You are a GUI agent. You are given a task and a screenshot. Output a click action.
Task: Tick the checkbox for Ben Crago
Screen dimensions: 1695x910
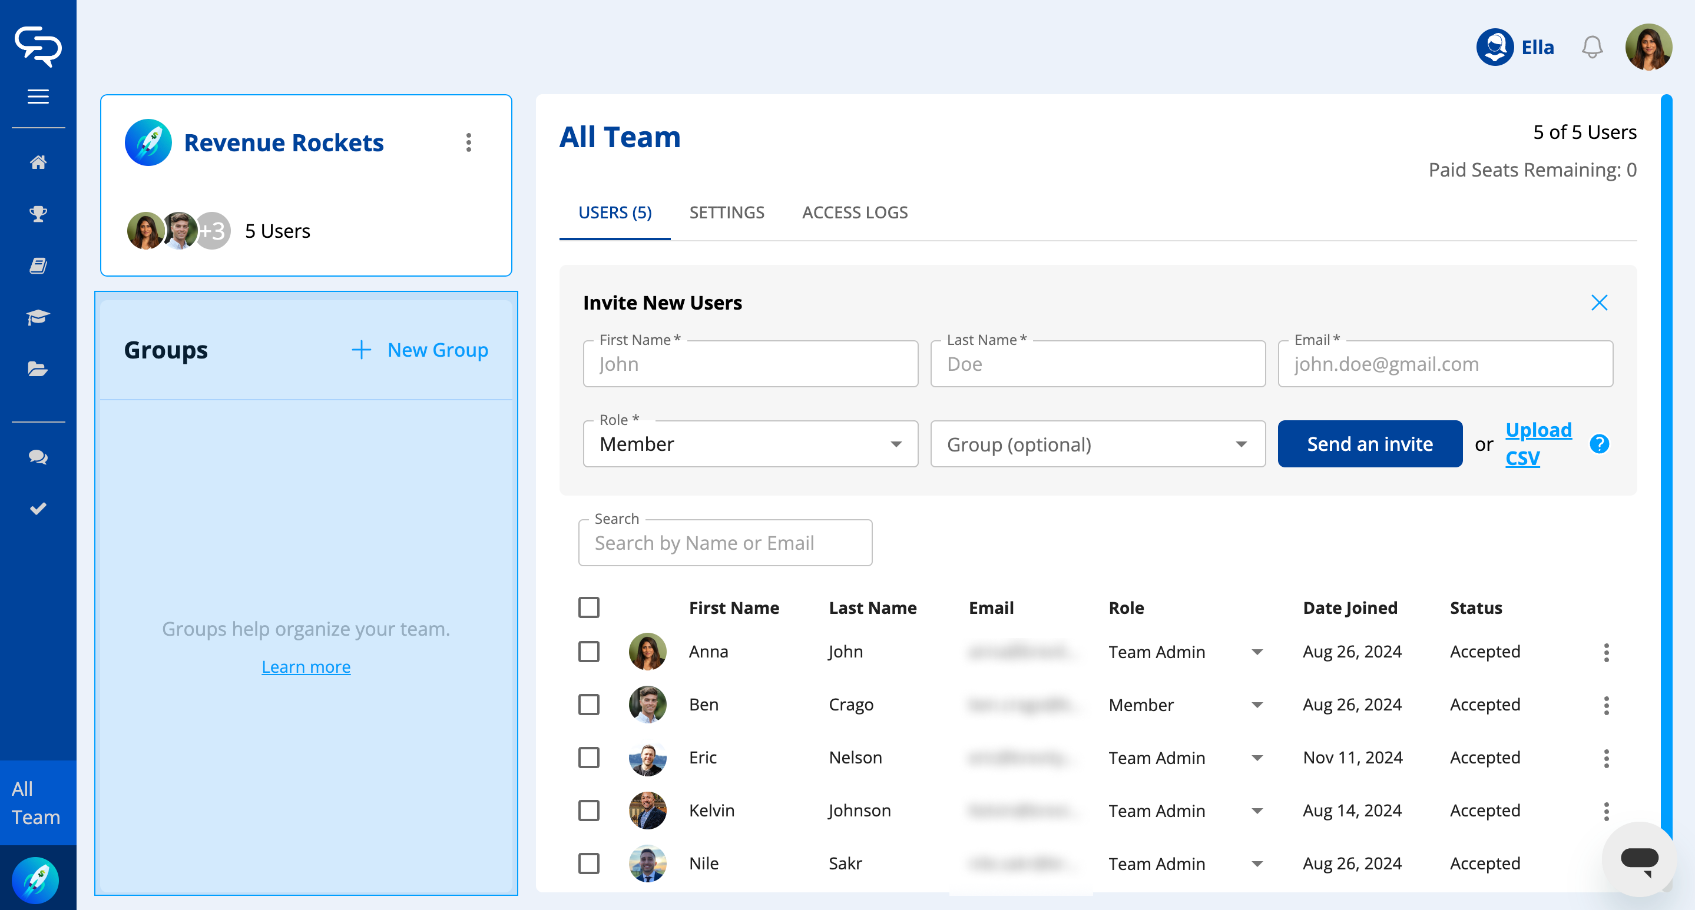589,705
